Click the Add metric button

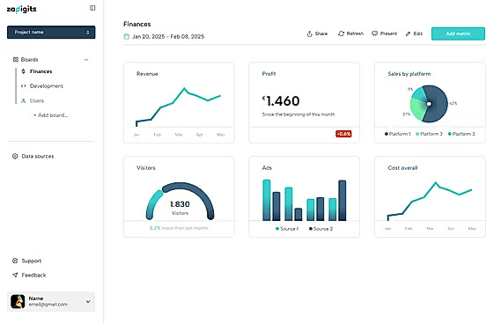click(x=458, y=33)
